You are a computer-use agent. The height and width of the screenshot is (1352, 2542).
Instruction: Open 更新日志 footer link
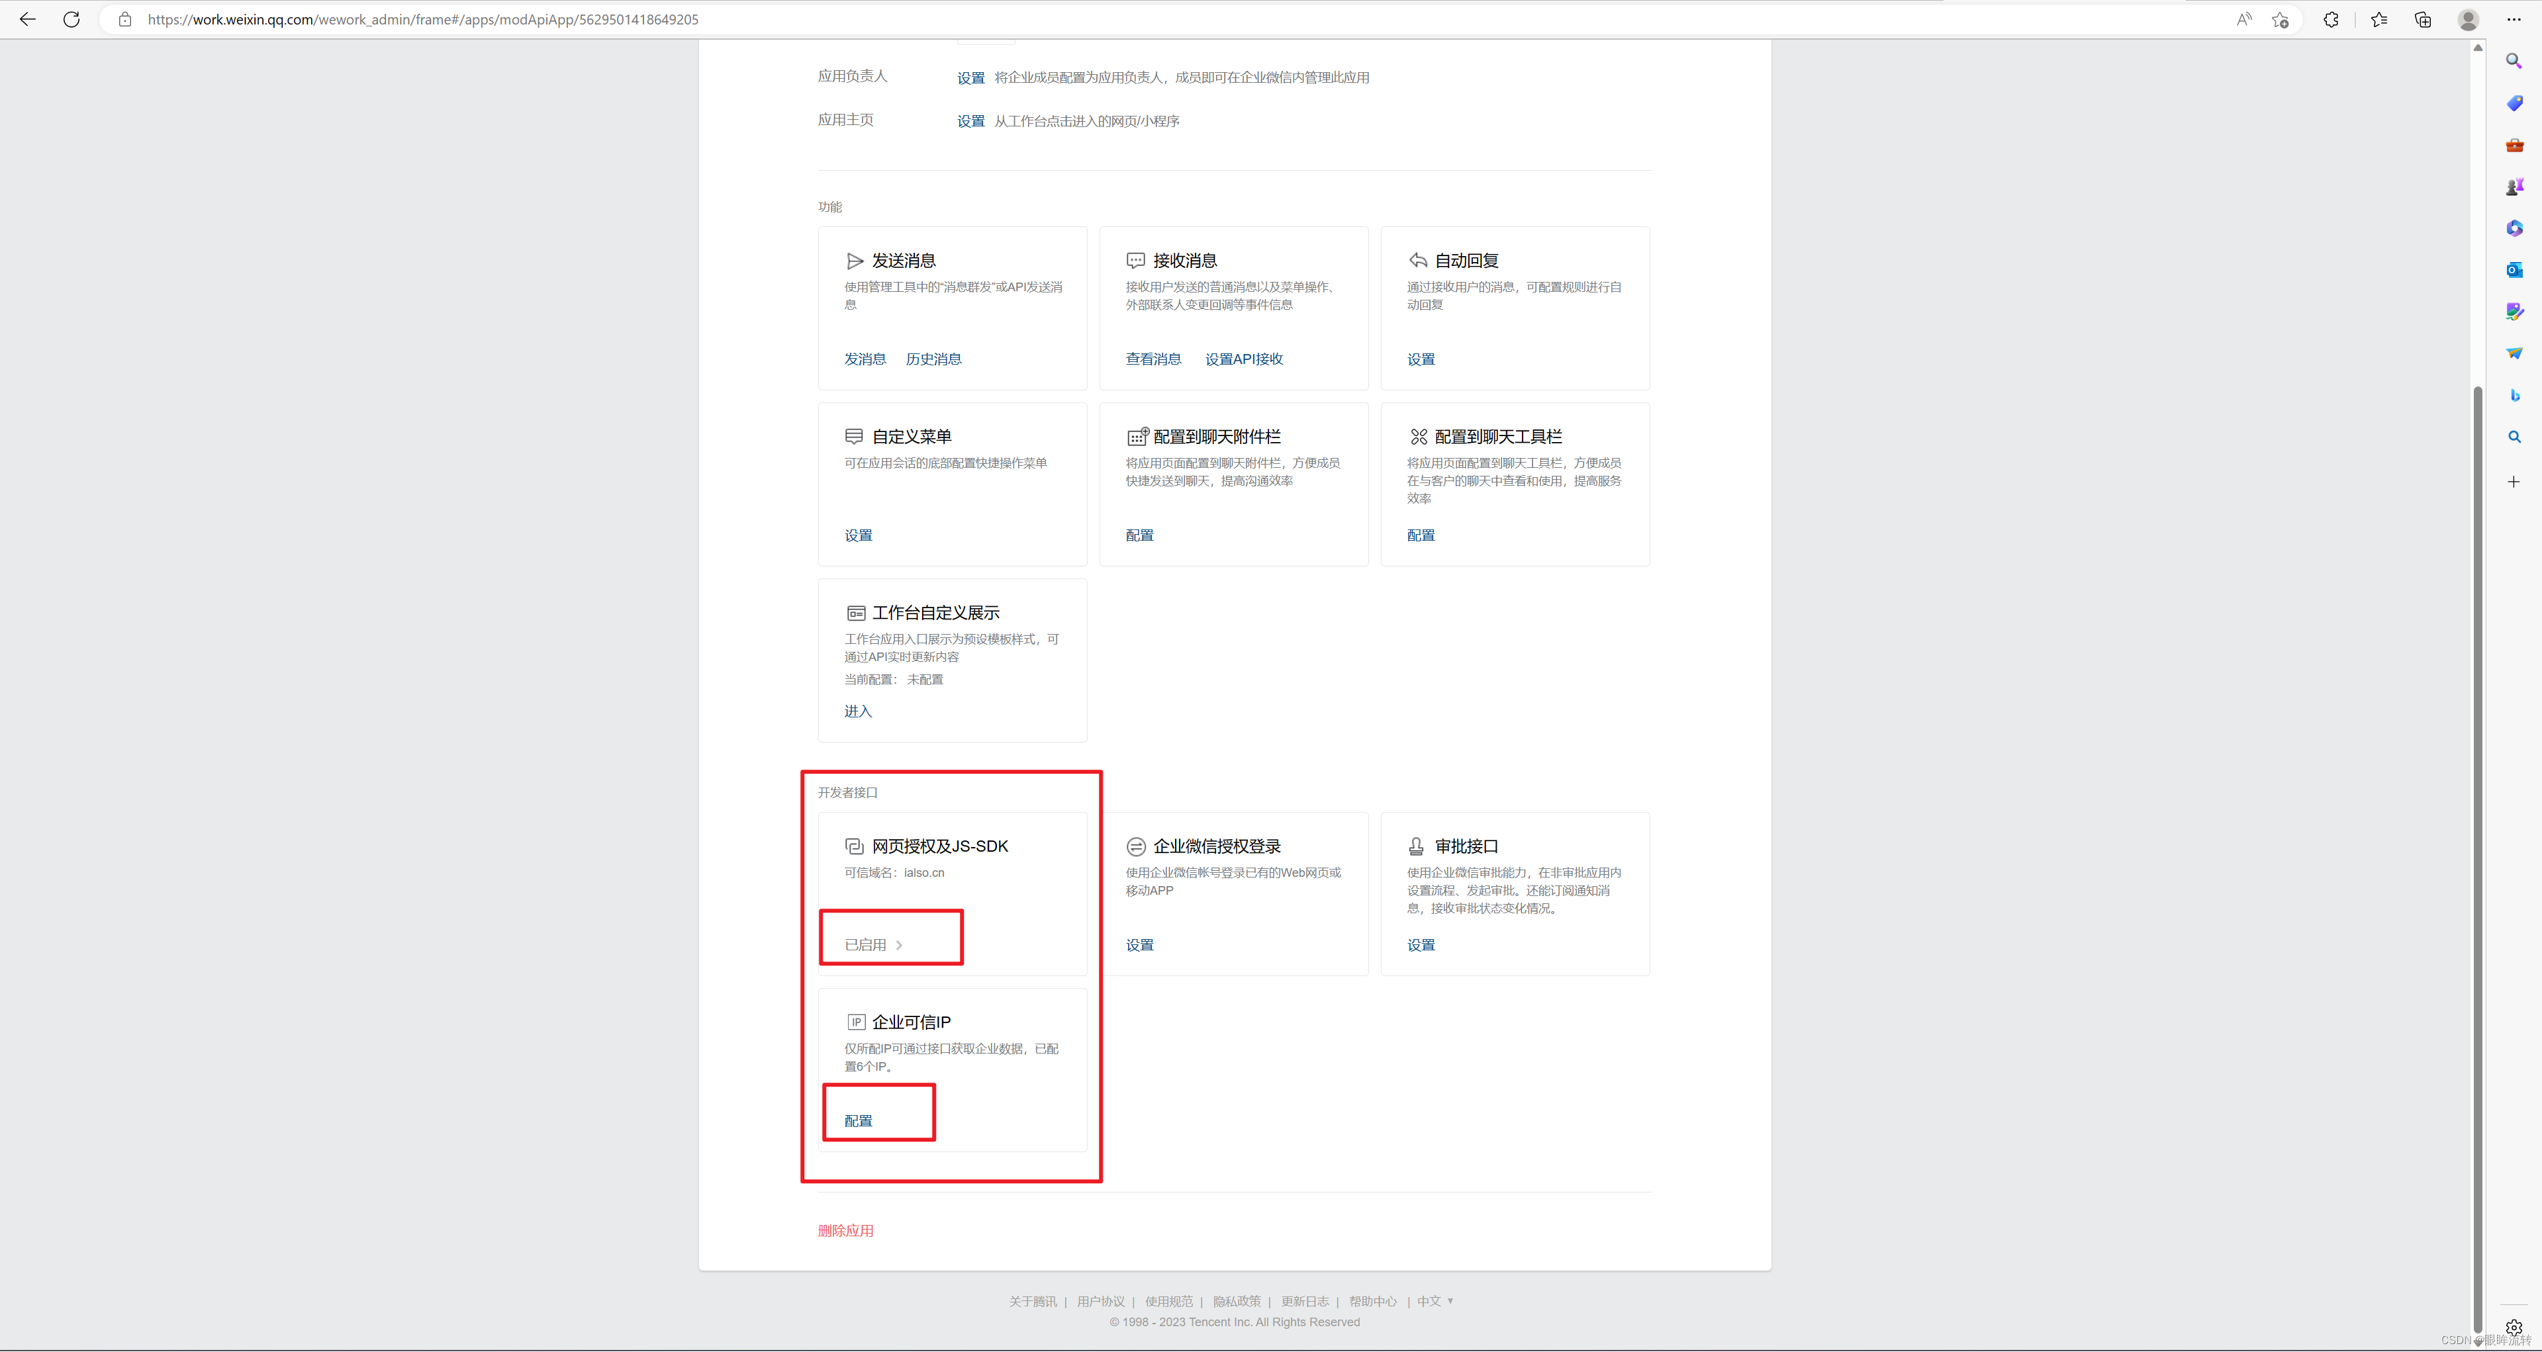[1305, 1302]
